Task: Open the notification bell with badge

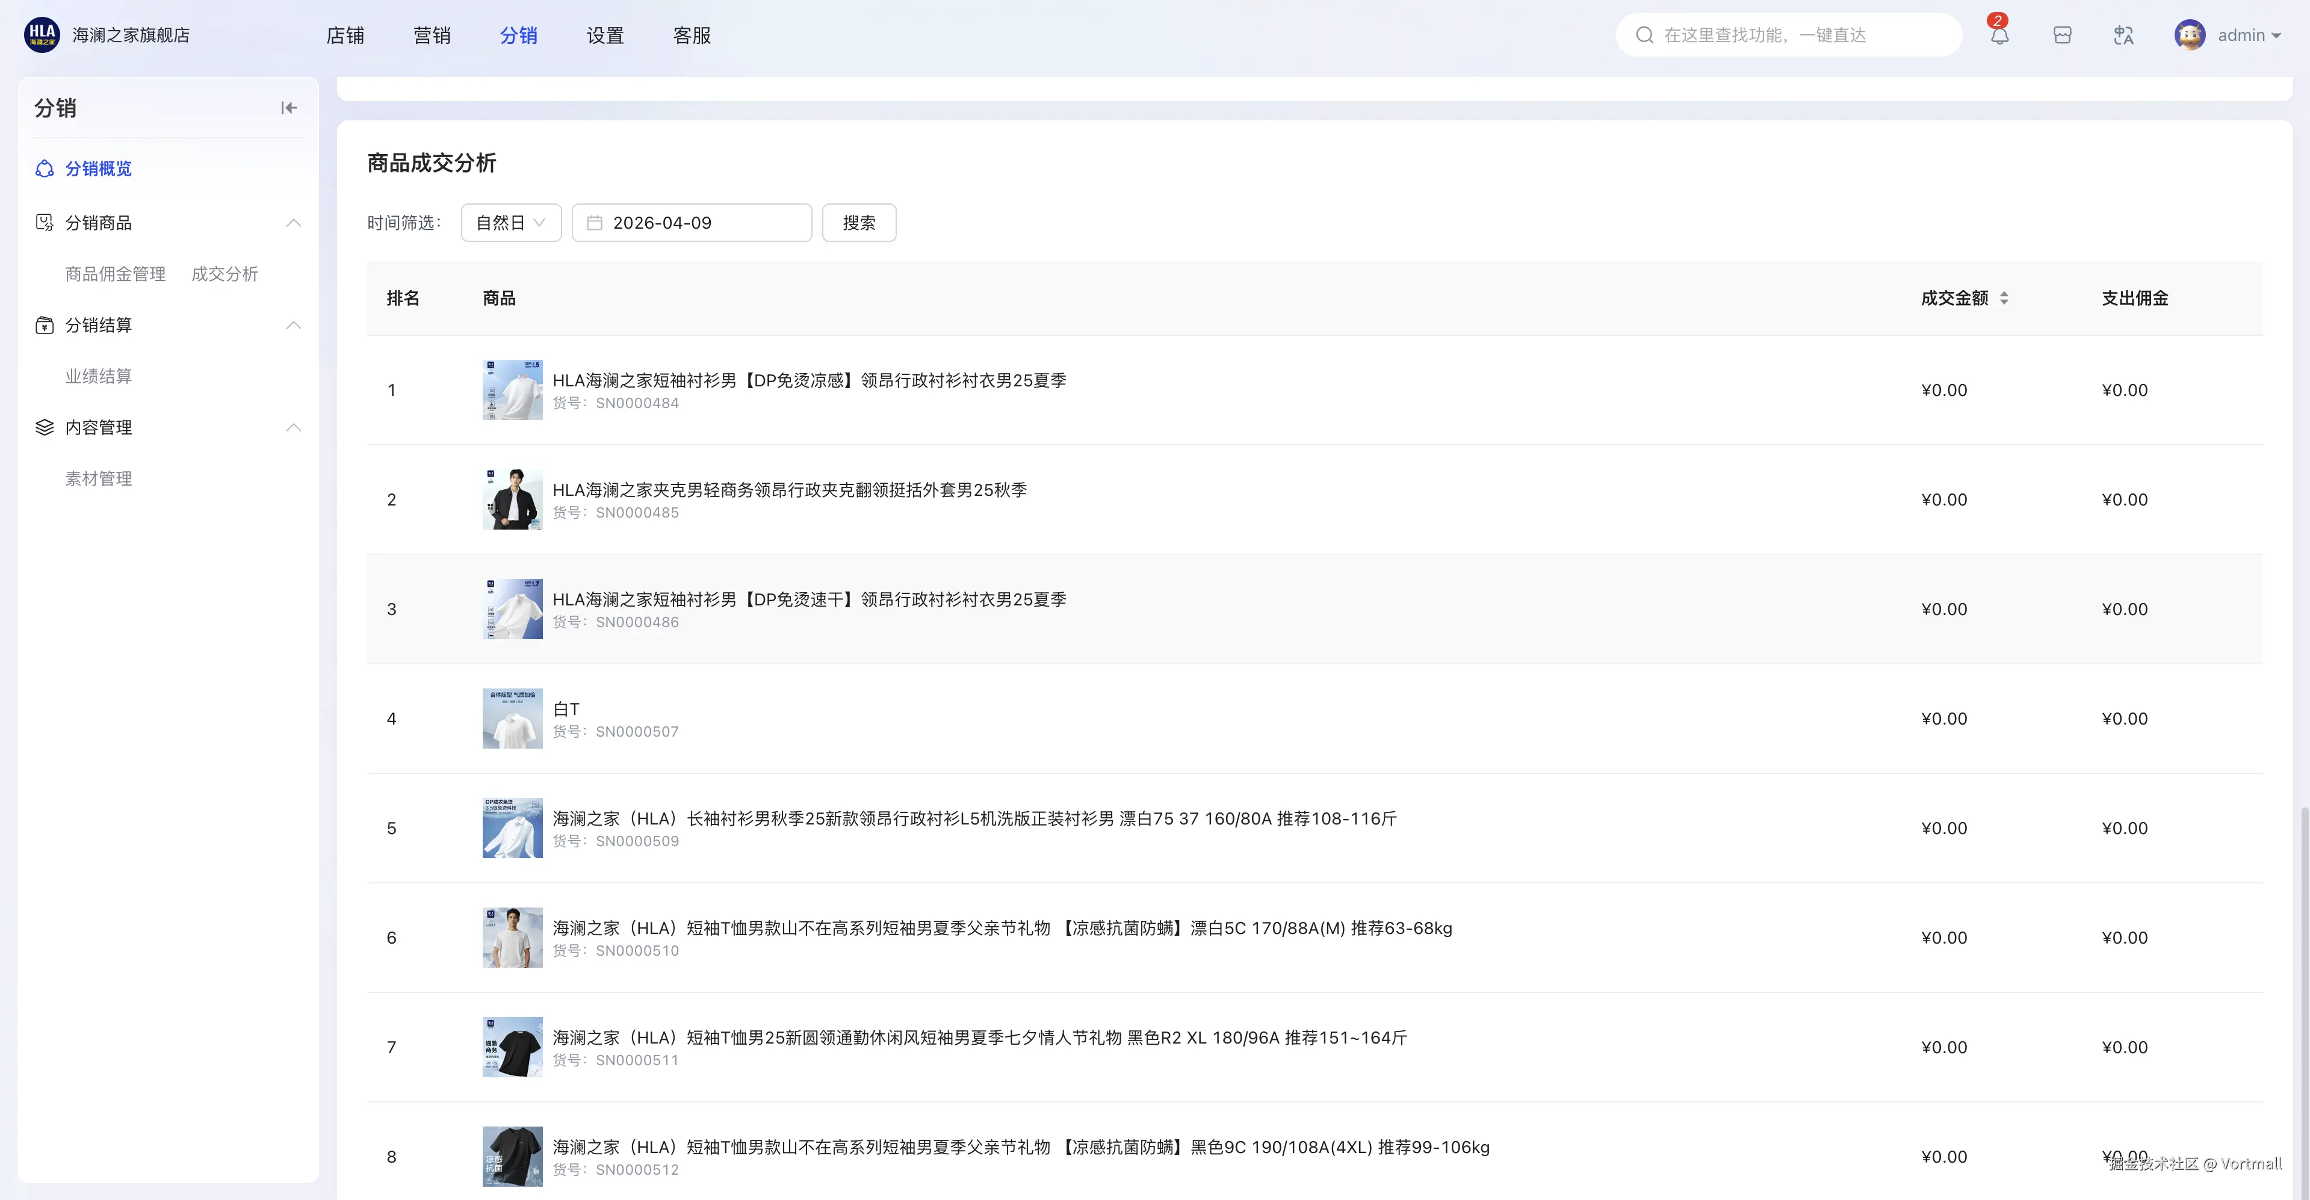Action: pyautogui.click(x=1999, y=35)
